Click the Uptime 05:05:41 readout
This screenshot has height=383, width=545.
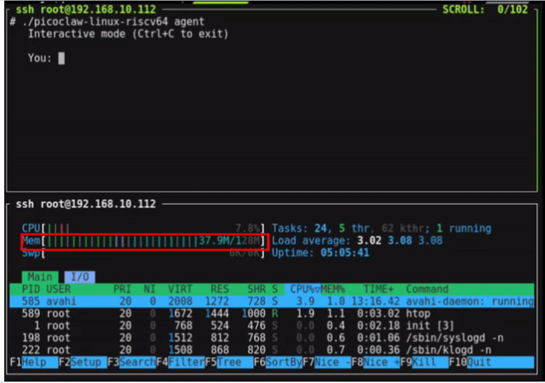click(320, 253)
